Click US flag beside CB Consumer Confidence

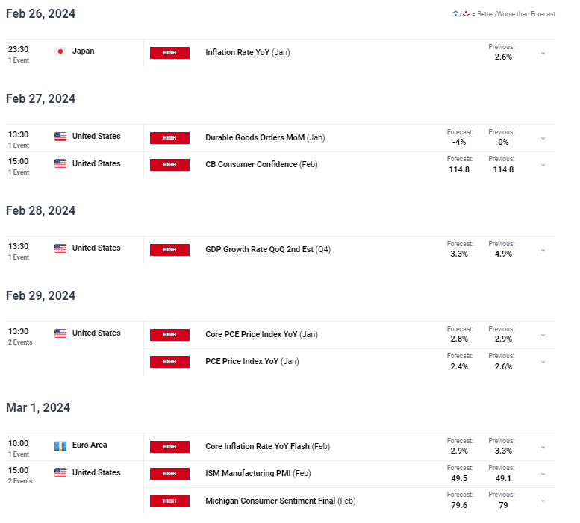point(60,163)
